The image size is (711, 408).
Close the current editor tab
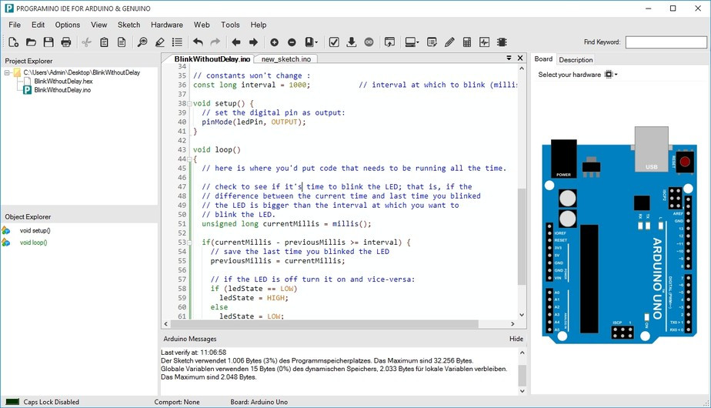coord(520,58)
